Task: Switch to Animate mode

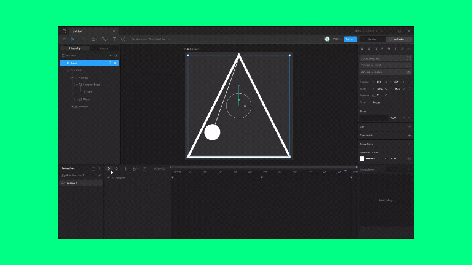Action: (x=398, y=39)
